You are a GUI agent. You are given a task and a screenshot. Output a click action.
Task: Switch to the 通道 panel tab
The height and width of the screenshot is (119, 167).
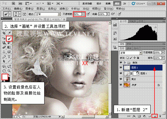click(129, 48)
